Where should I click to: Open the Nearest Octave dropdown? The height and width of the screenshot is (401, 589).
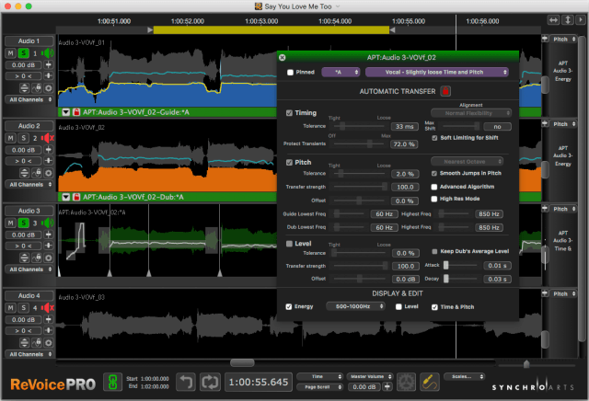pos(467,162)
